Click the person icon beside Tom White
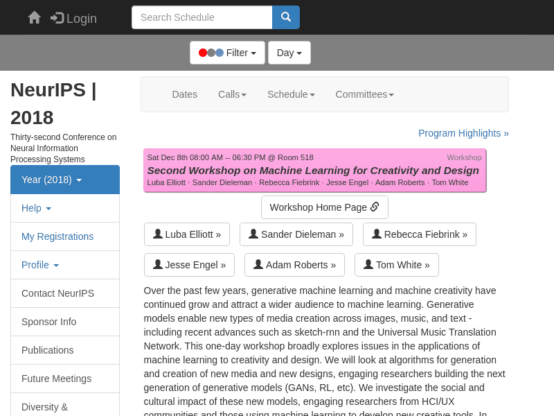Viewport: 554px width, 416px height. point(368,264)
